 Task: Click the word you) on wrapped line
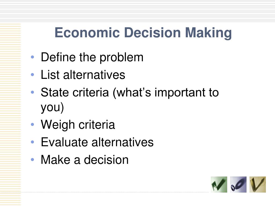click(52, 107)
